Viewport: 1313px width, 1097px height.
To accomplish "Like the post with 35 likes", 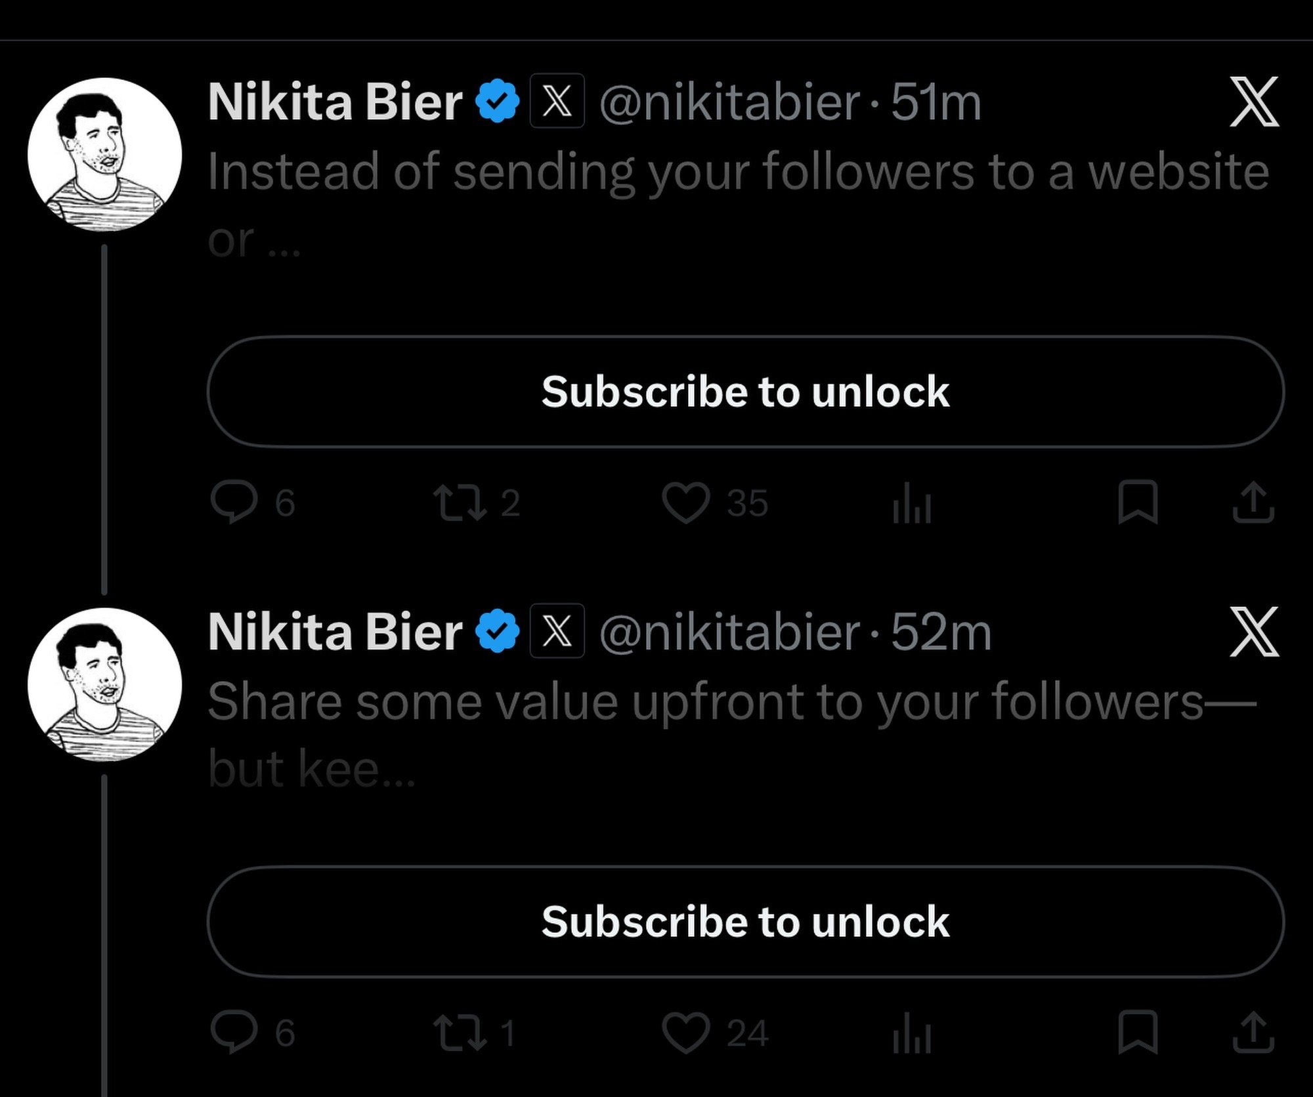I will coord(685,503).
